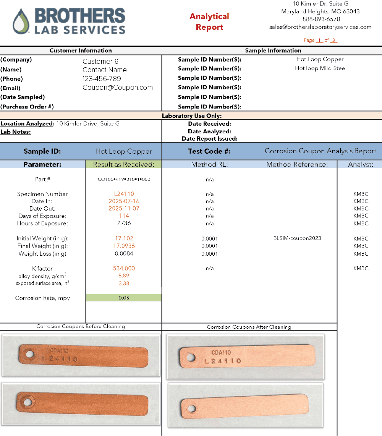Click the Date In value 2025-07-16

coord(124,201)
